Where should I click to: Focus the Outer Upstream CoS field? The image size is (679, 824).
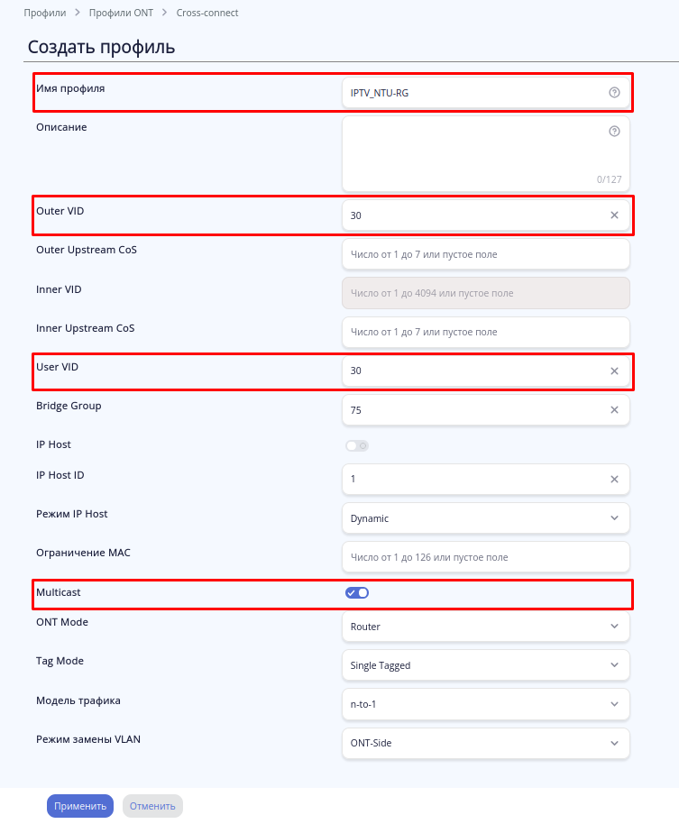pos(485,254)
